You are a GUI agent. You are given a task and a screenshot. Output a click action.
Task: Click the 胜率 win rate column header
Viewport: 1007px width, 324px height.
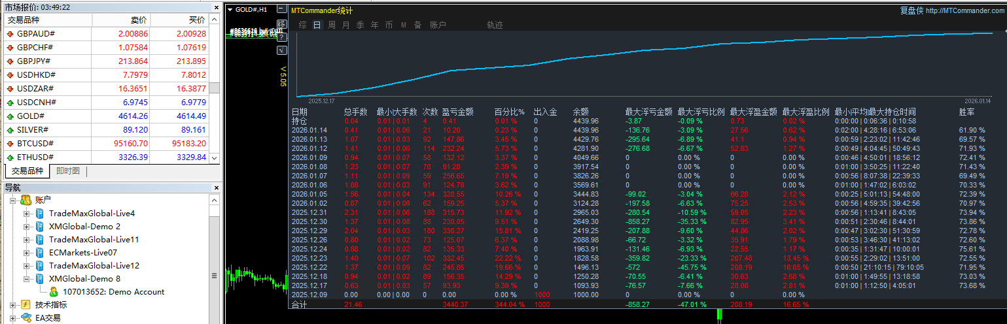point(967,112)
